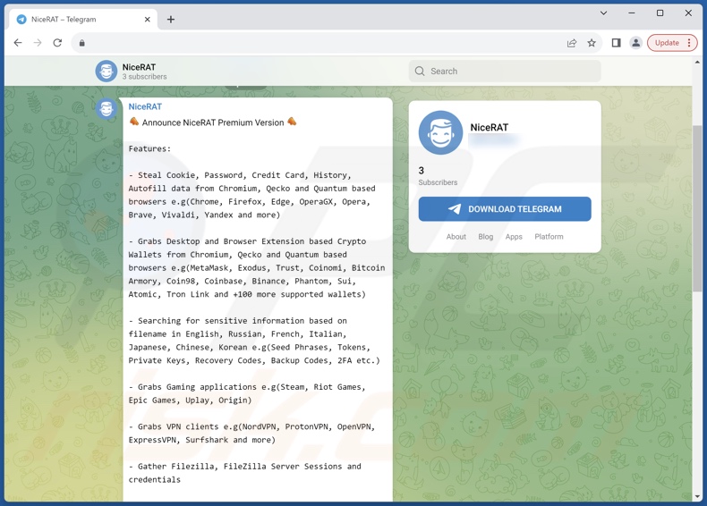Viewport: 707px width, 506px height.
Task: Open the Chrome profile avatar icon
Action: 635,43
